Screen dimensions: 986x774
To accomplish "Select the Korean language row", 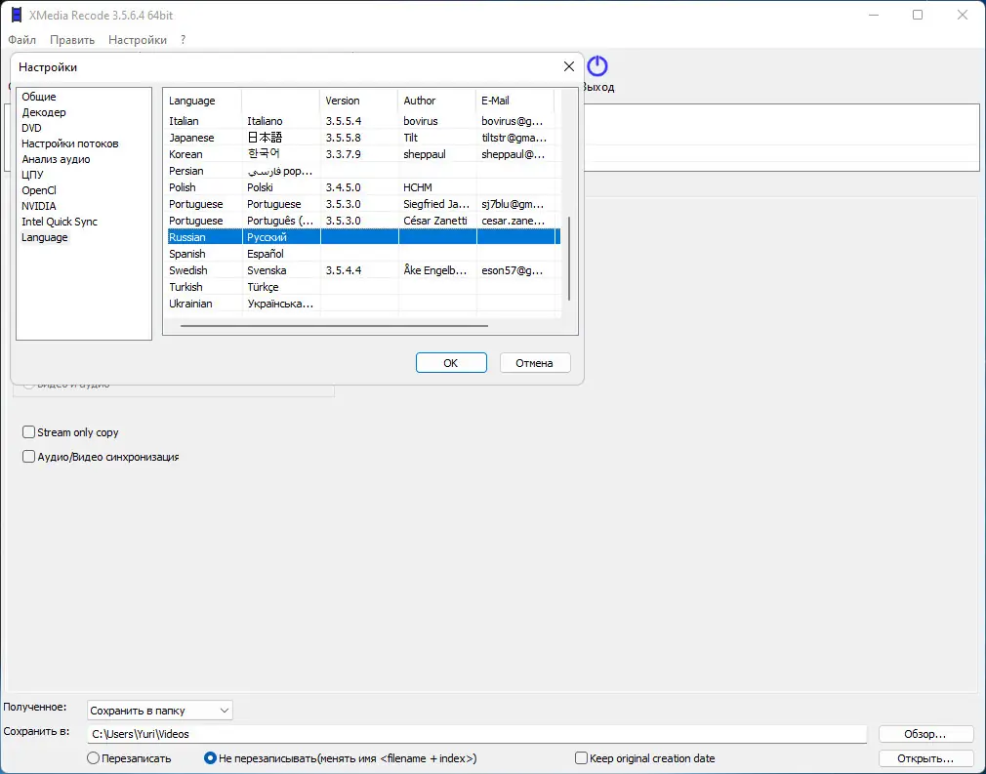I will [362, 154].
